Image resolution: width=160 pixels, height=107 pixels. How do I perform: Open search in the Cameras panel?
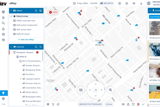coord(41,47)
